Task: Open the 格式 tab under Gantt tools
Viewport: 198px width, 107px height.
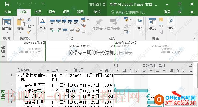Action: [97, 12]
